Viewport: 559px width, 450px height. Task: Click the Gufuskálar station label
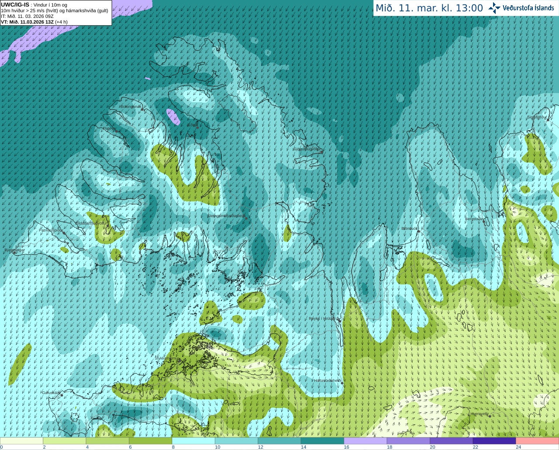51,393
